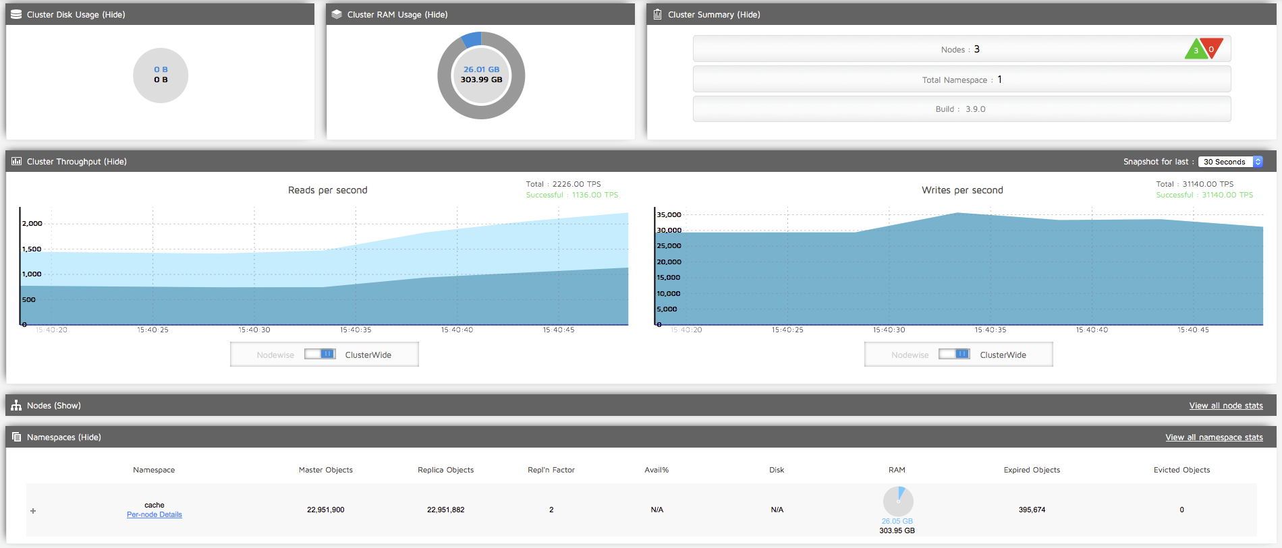Click the Cluster Summary clipboard icon

tap(657, 14)
